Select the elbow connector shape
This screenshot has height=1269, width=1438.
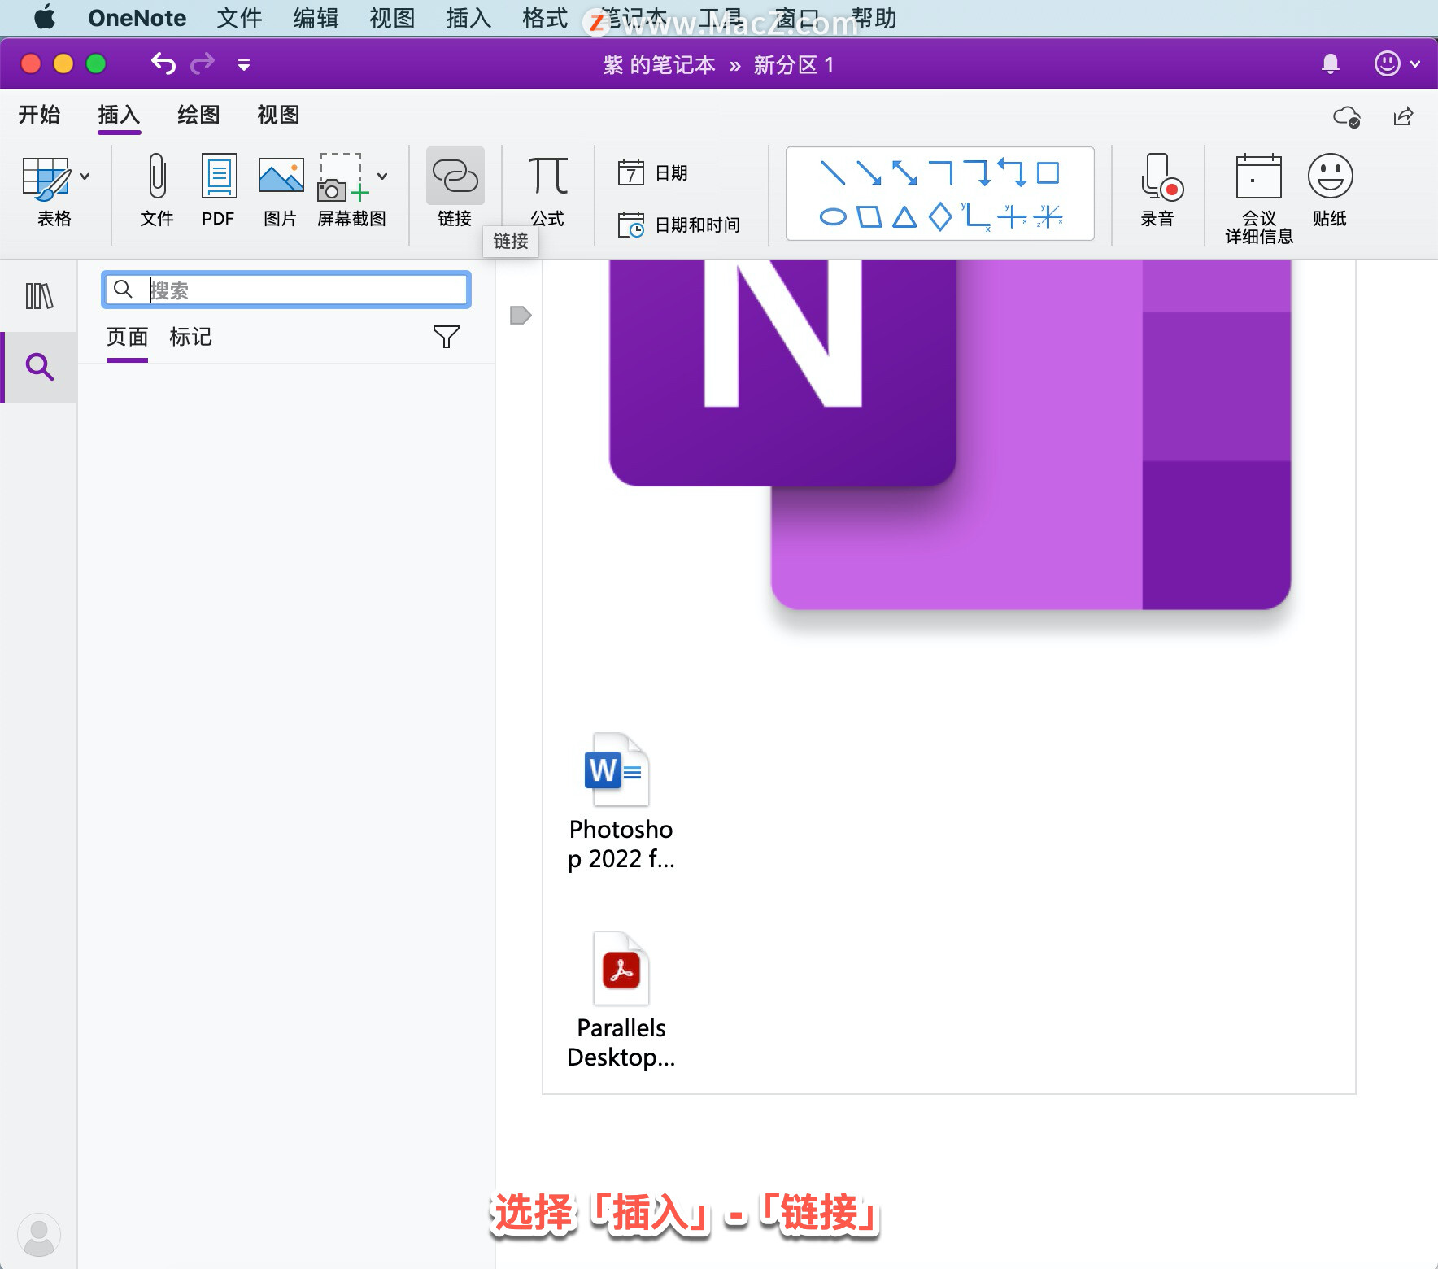(x=940, y=172)
